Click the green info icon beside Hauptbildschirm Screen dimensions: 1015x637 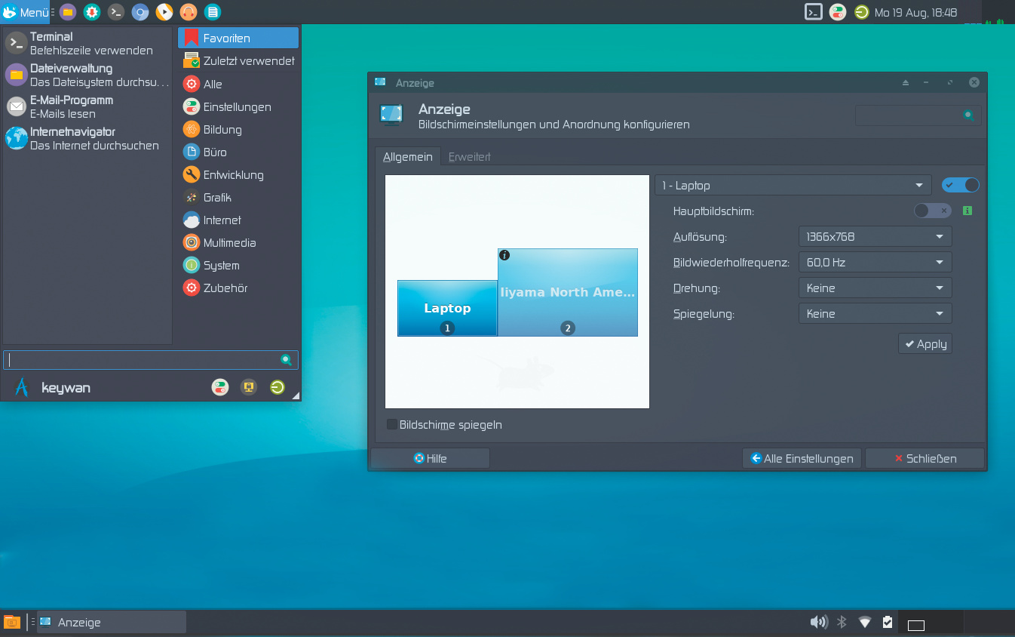click(x=967, y=211)
